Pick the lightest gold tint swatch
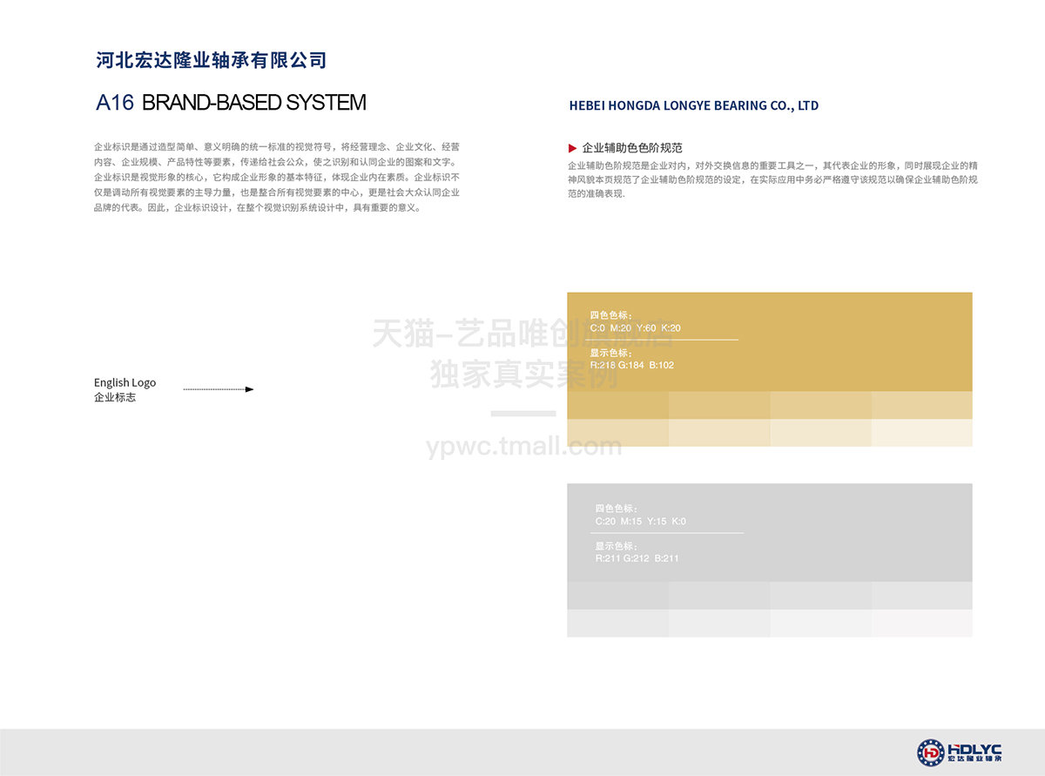The width and height of the screenshot is (1045, 776). coord(922,433)
